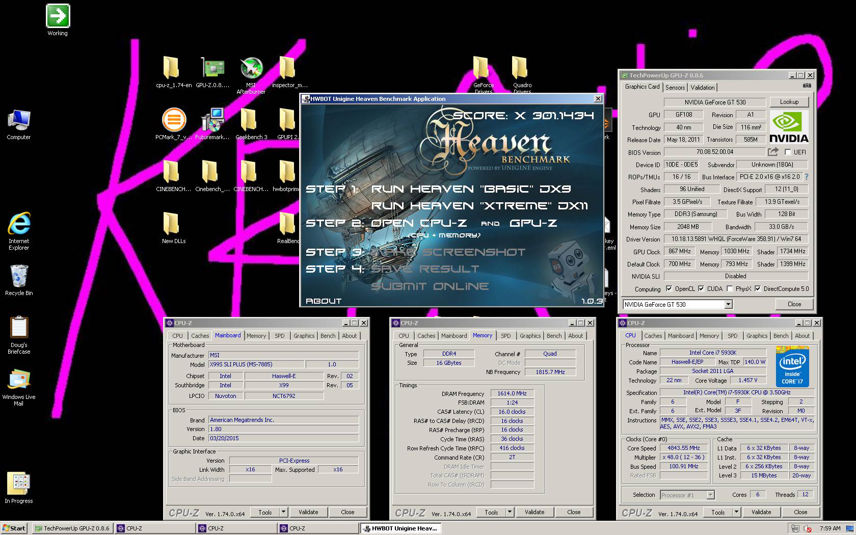Switch to TechPowerUp GPU-Z taskbar button

tap(72, 528)
